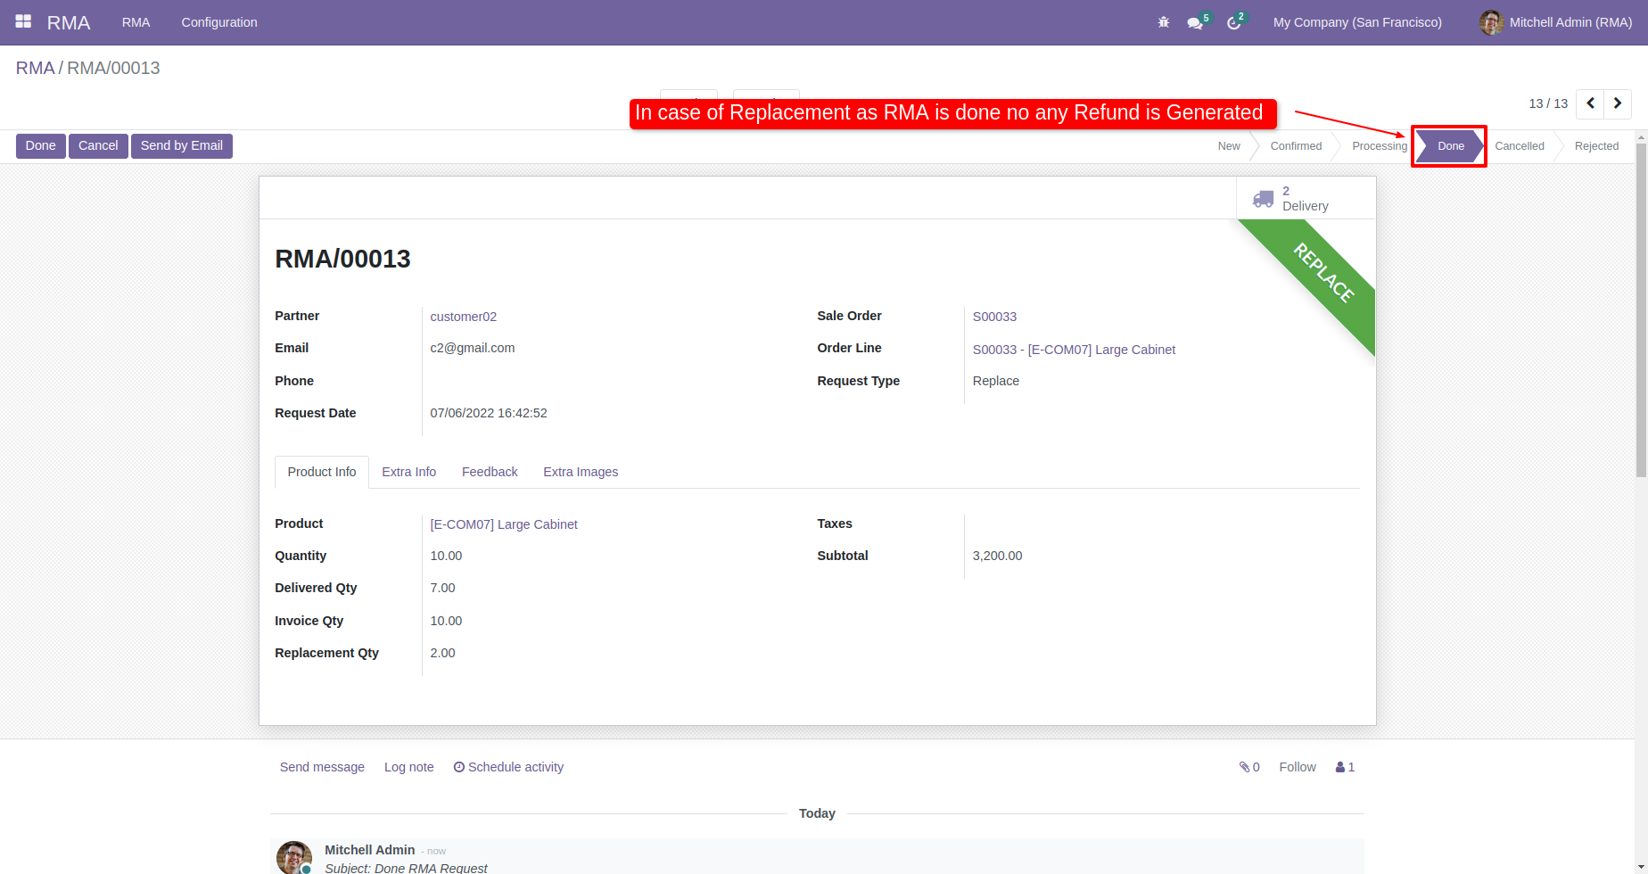
Task: Open the activities clock icon
Action: click(1234, 23)
